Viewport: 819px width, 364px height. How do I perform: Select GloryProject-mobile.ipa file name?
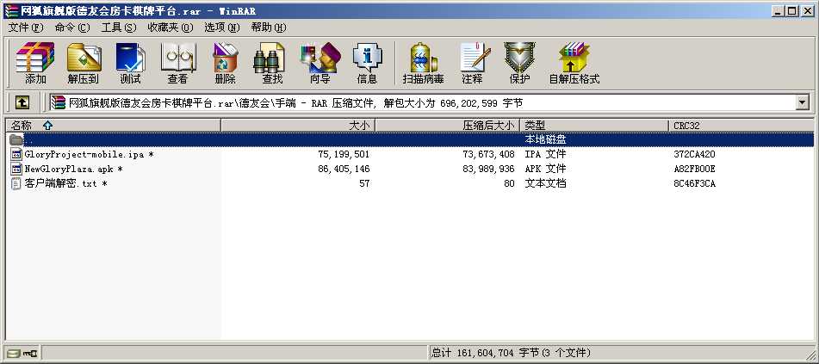[x=90, y=155]
